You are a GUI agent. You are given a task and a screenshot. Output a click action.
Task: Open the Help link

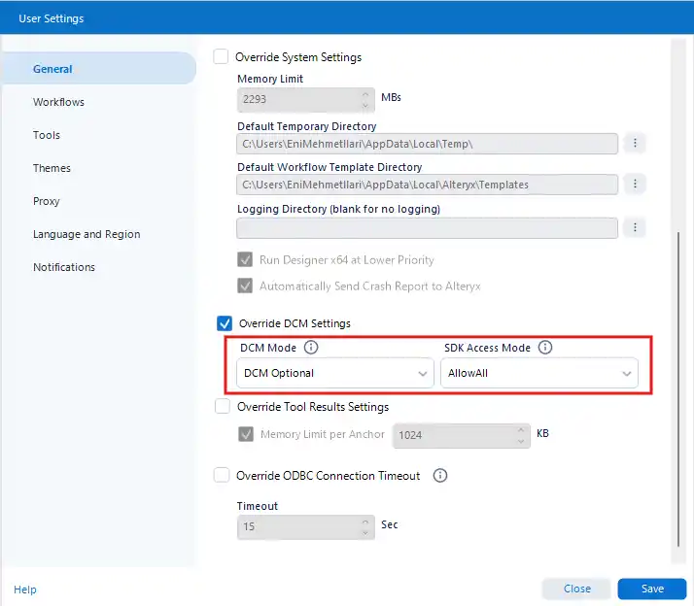tap(25, 589)
